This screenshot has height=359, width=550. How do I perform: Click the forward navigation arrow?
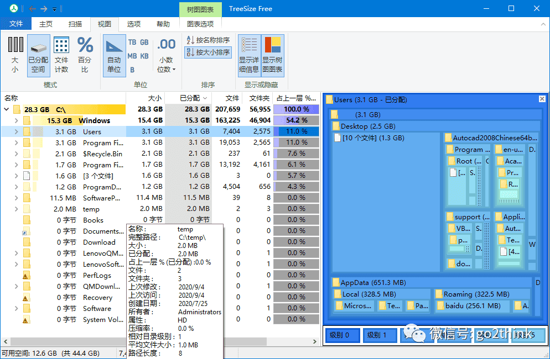coord(44,9)
